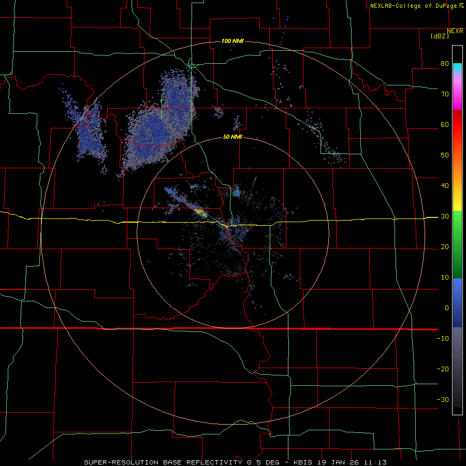Click the red-yellow high reflectivity core near radar
This screenshot has height=466, width=466.
[200, 212]
